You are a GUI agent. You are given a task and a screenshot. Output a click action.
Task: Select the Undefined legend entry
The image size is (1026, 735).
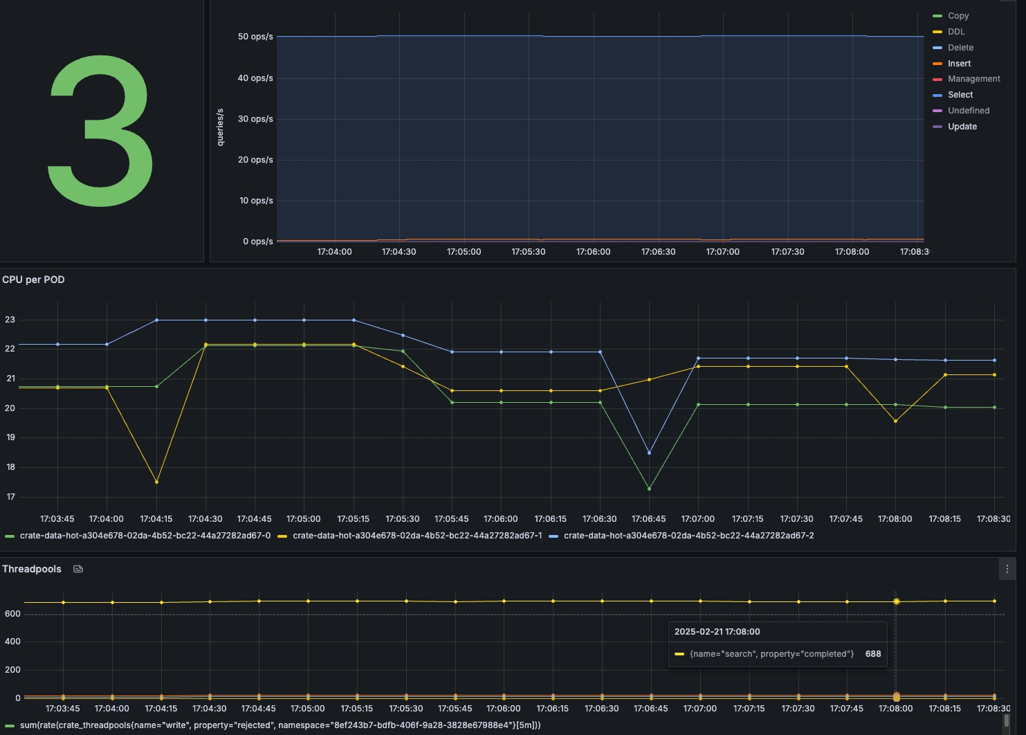(x=968, y=111)
